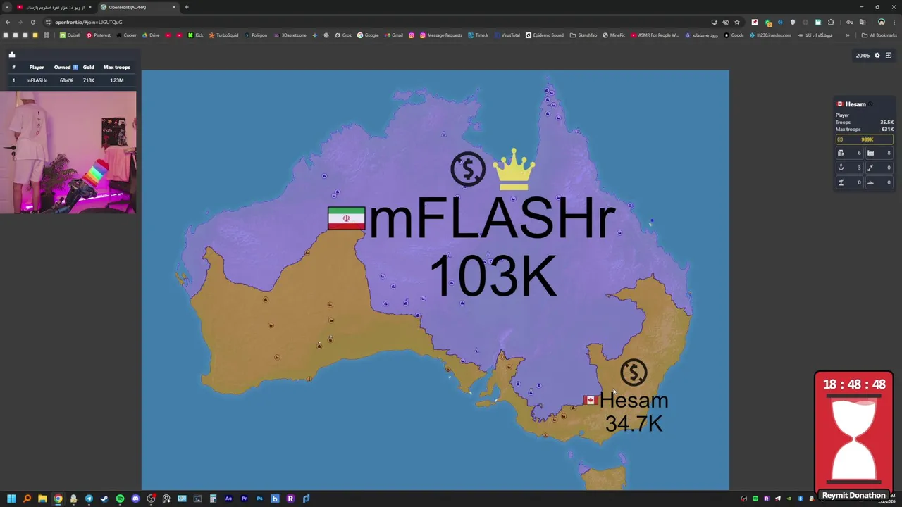902x507 pixels.
Task: Click the exit game icon
Action: click(889, 56)
